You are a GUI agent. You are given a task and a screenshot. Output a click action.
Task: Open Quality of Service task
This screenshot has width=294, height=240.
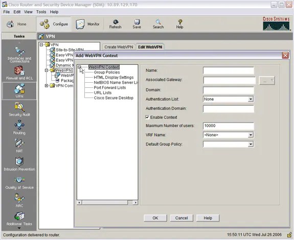(19, 182)
